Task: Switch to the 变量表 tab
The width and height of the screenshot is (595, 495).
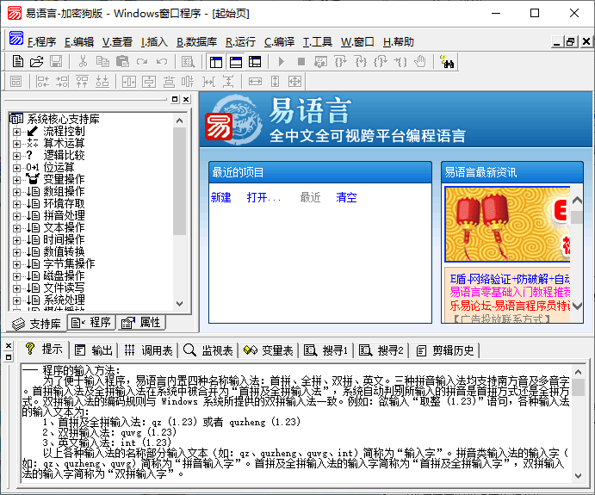Action: (x=269, y=350)
